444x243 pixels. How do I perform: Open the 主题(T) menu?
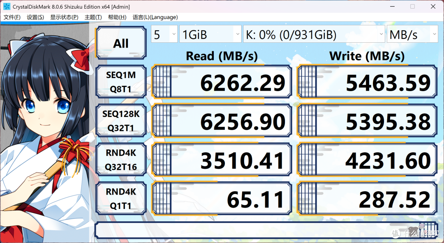coord(93,17)
